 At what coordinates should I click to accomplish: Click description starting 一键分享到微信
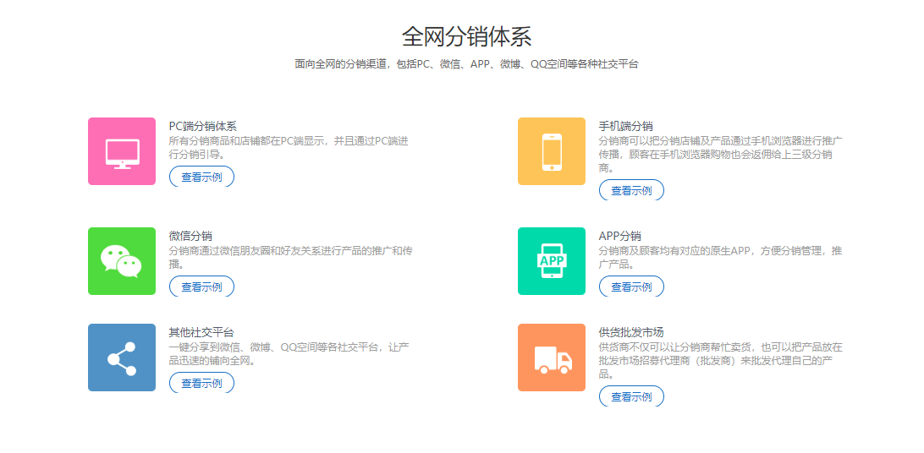[289, 353]
